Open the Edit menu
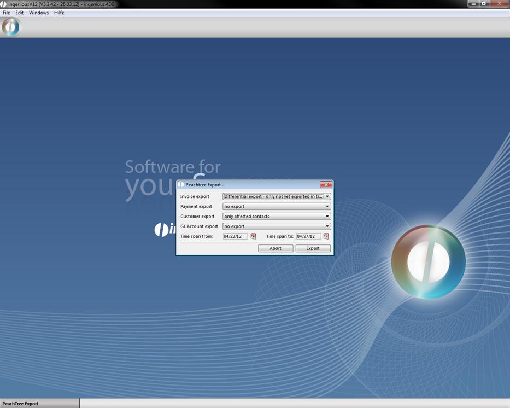The height and width of the screenshot is (408, 510). tap(20, 13)
